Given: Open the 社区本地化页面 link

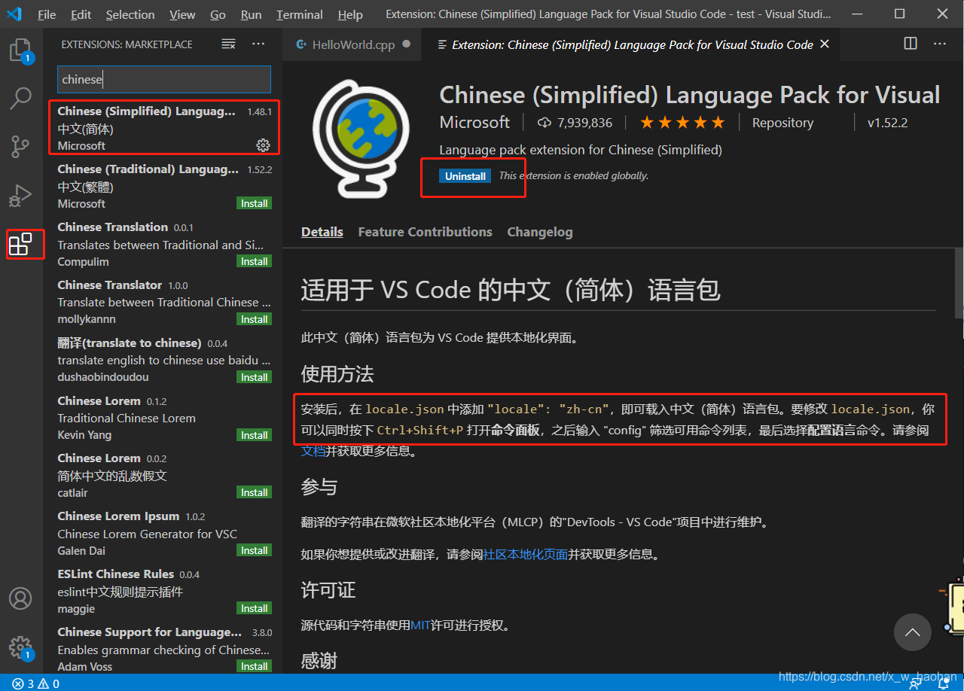Looking at the screenshot, I should 526,555.
